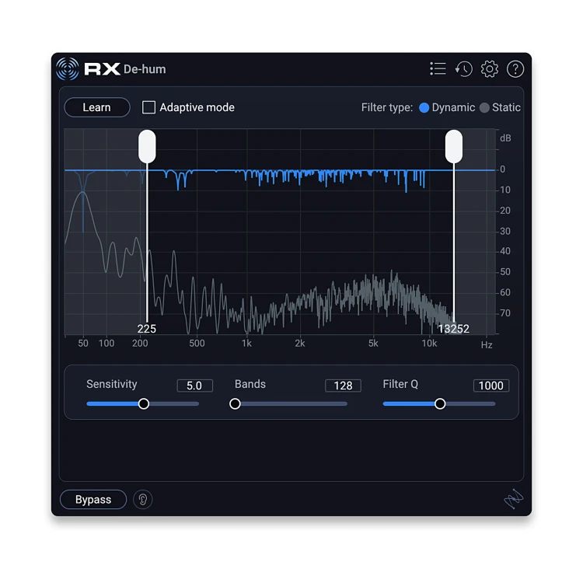Click the RX spiral logo

click(68, 68)
